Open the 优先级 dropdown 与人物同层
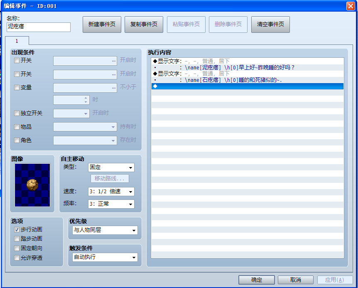Screen dimensions: 358x288 coord(105,230)
